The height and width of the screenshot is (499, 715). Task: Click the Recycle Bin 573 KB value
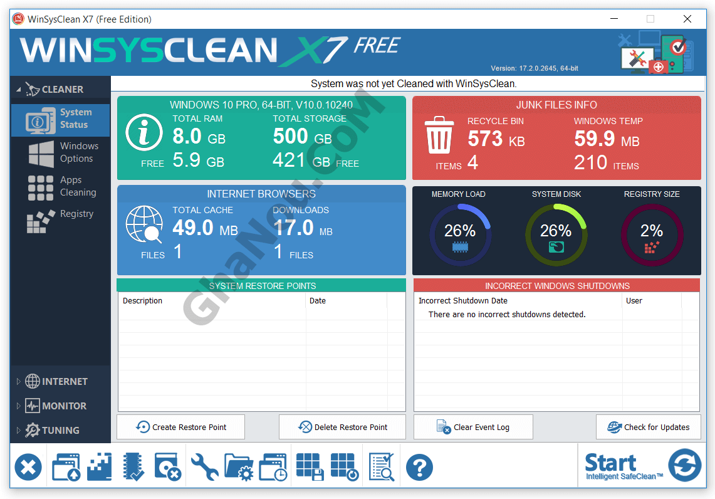click(x=496, y=139)
